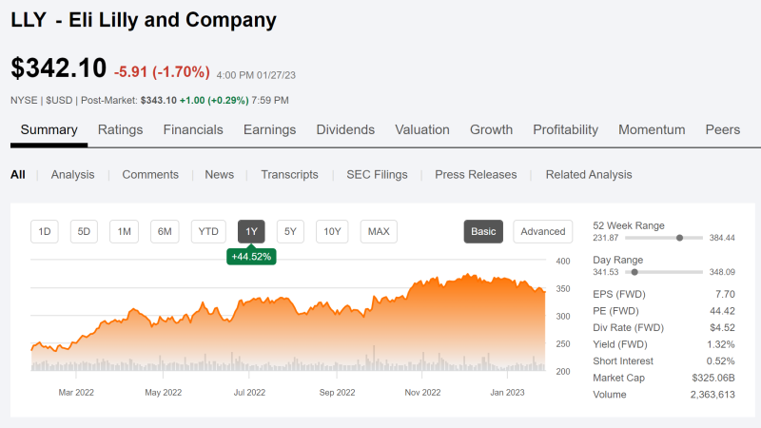Image resolution: width=761 pixels, height=428 pixels.
Task: Set chart range to 5D
Action: pyautogui.click(x=84, y=231)
